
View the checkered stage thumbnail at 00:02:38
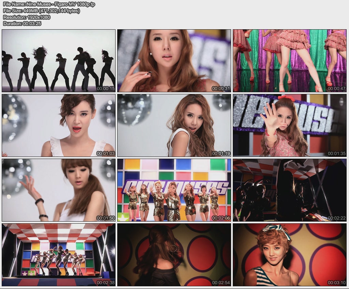[58, 255]
